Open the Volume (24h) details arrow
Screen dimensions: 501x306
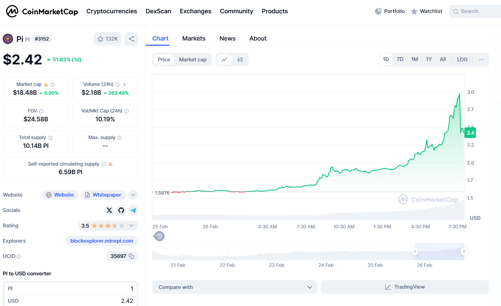124,85
